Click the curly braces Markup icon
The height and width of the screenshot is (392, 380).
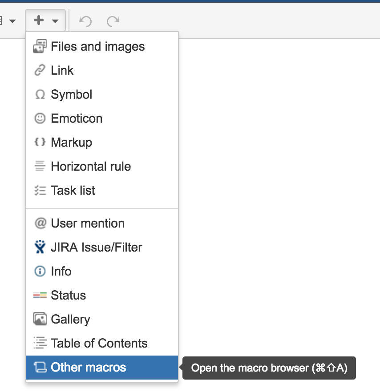(40, 142)
